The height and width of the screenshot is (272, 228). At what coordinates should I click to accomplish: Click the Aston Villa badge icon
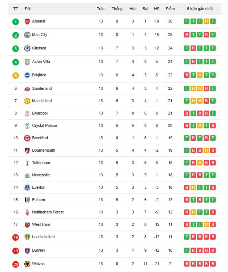[27, 62]
